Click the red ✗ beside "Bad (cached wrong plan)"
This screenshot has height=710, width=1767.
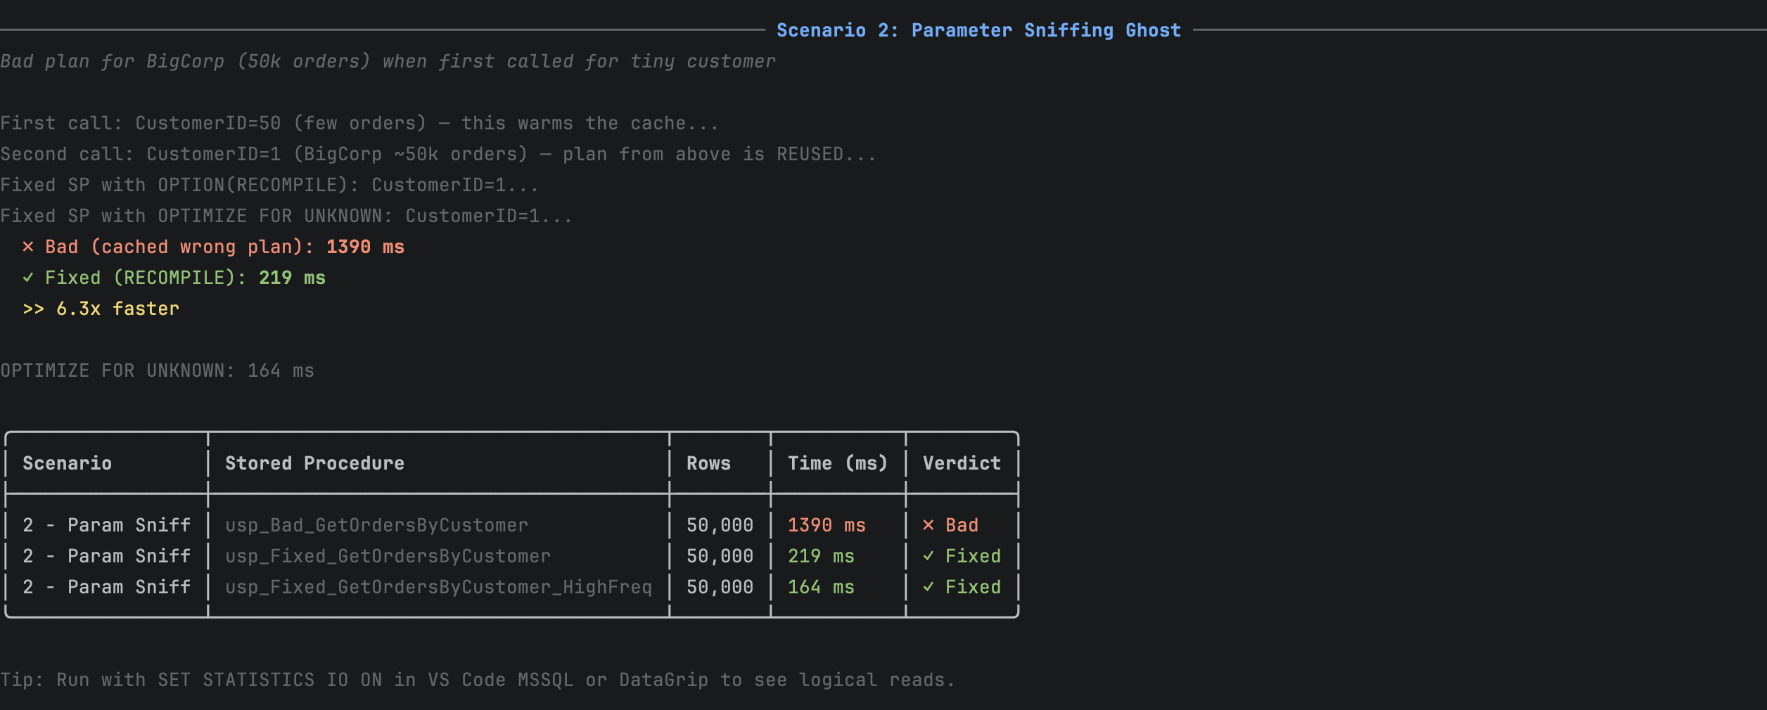(x=27, y=246)
